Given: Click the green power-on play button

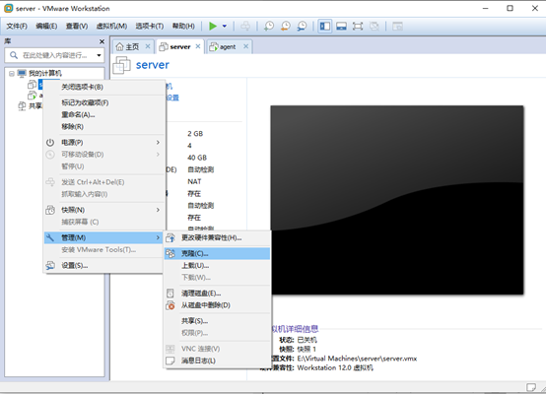Looking at the screenshot, I should tap(213, 27).
